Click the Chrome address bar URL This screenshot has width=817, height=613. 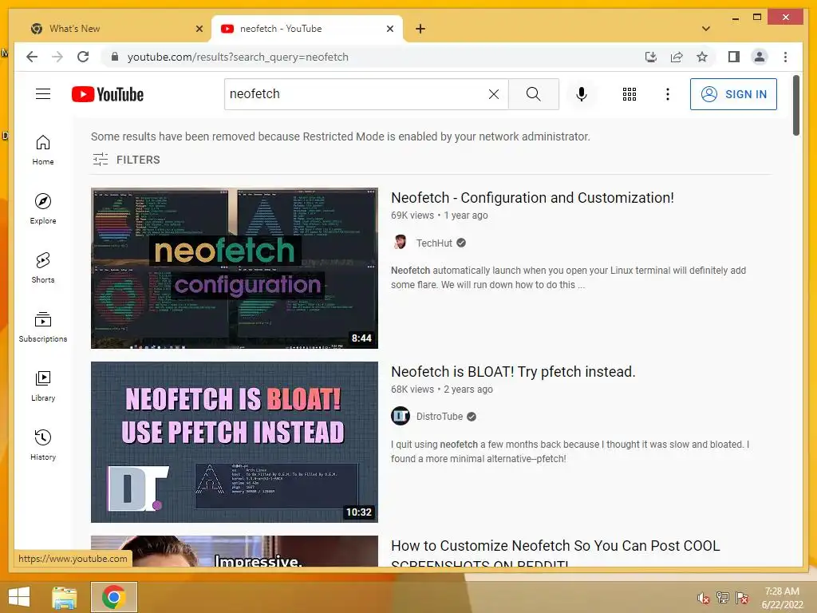tap(238, 57)
